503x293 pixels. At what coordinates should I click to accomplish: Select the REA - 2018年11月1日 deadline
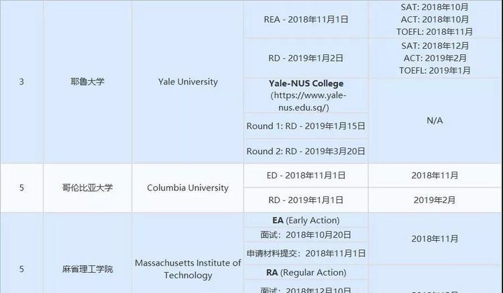click(305, 19)
